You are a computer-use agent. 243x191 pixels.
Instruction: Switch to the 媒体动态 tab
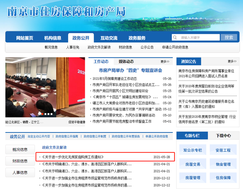point(126,62)
